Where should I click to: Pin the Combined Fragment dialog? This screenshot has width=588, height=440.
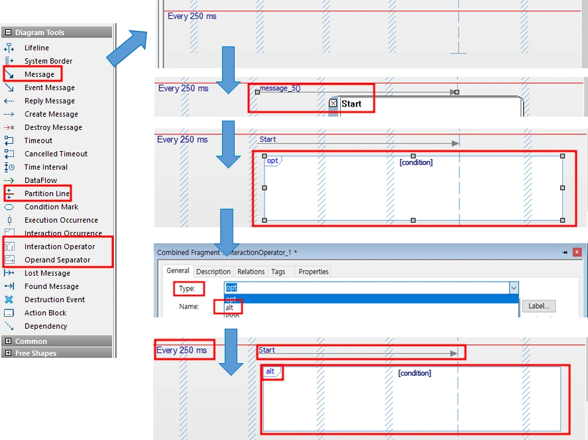pyautogui.click(x=565, y=252)
